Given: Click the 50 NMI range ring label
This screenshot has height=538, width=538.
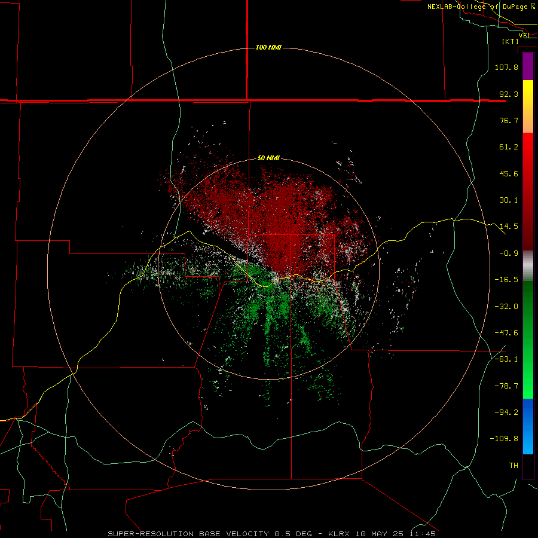Looking at the screenshot, I should click(x=268, y=158).
